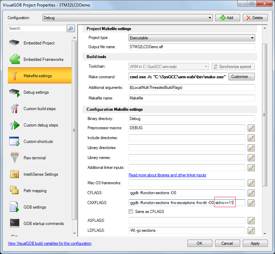Click the CFLAGS text field

click(187, 193)
